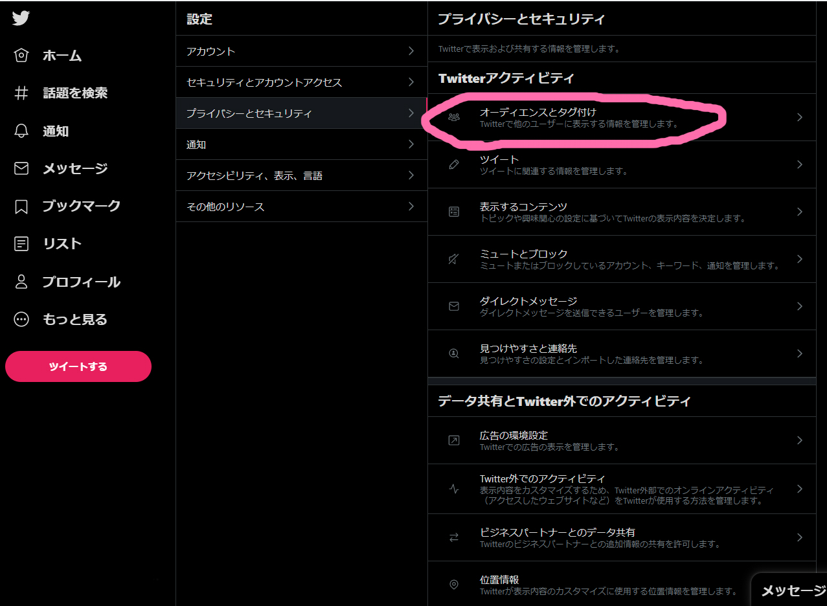827x606 pixels.
Task: Click the hashtag 話題を検索 icon
Action: click(x=21, y=93)
